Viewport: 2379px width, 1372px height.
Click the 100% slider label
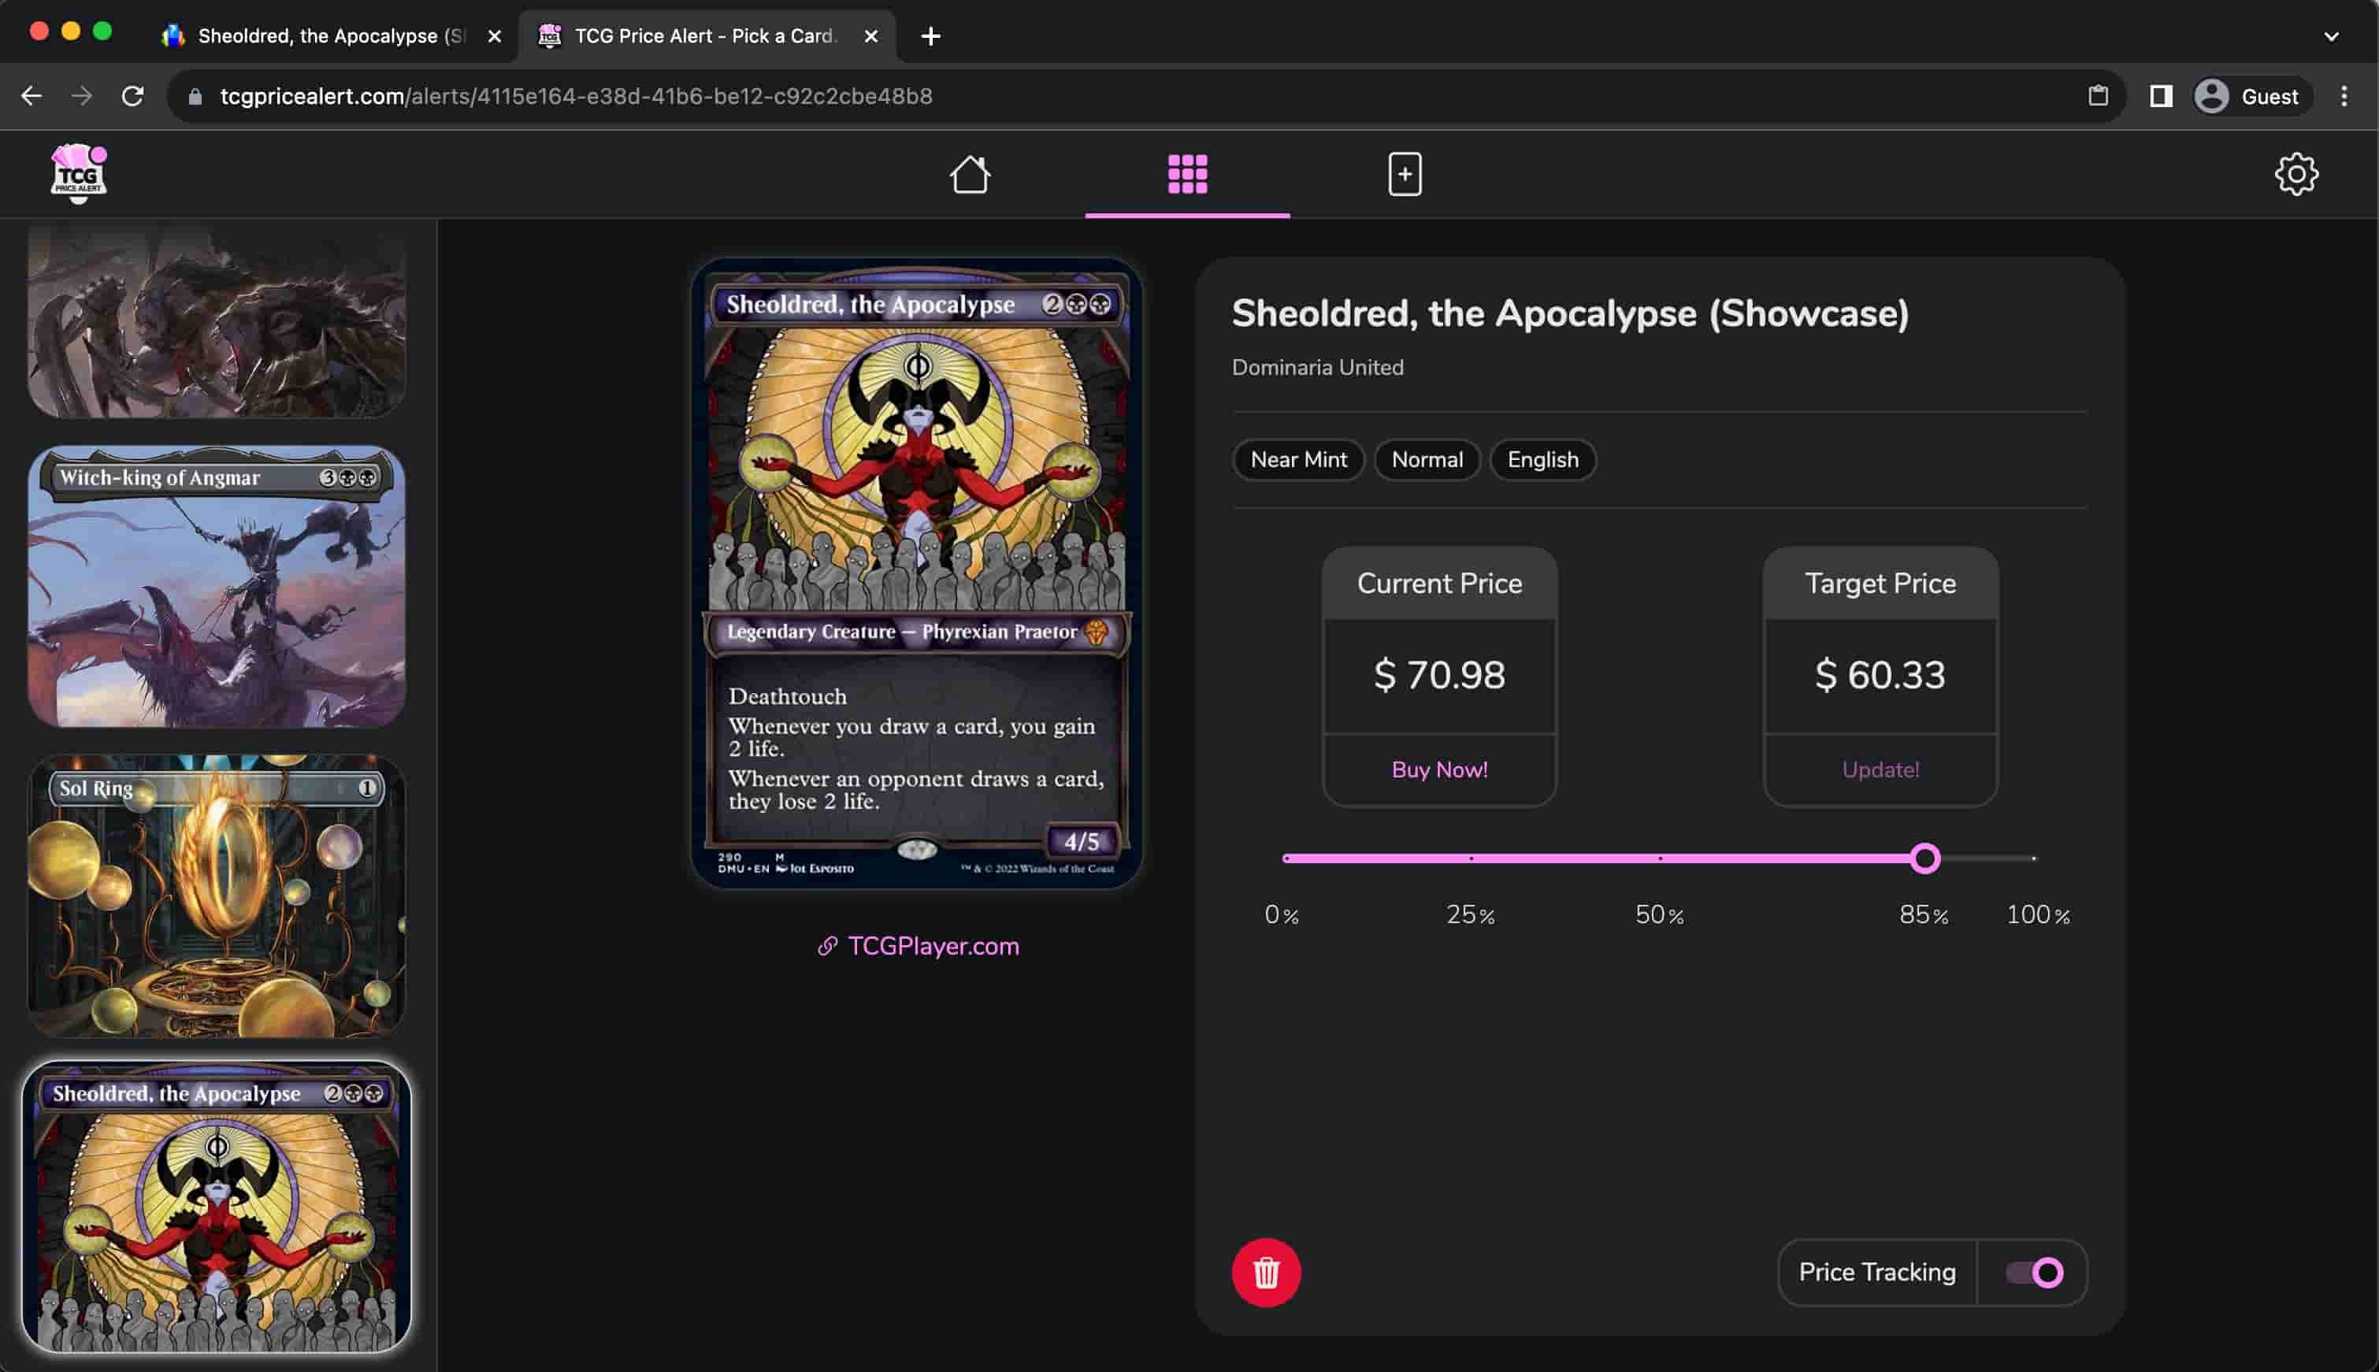pyautogui.click(x=2037, y=915)
